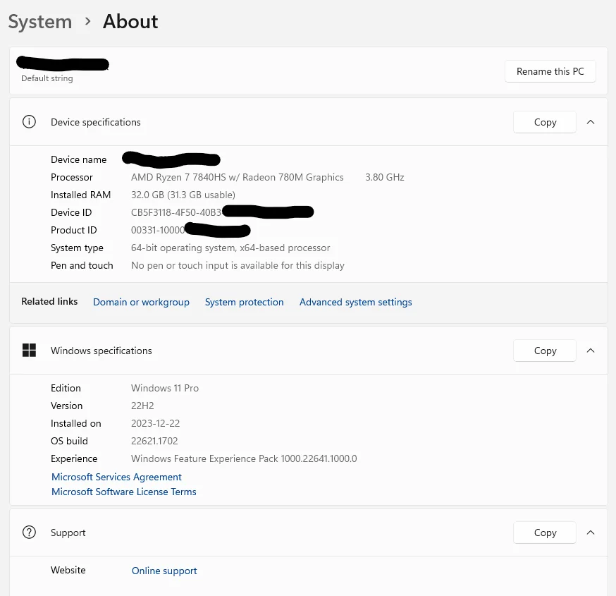Screen dimensions: 616x596
Task: Open Advanced system settings link
Action: (x=355, y=302)
